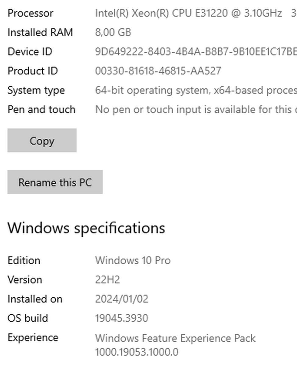Click the Experience label
The height and width of the screenshot is (367, 297).
pos(34,337)
